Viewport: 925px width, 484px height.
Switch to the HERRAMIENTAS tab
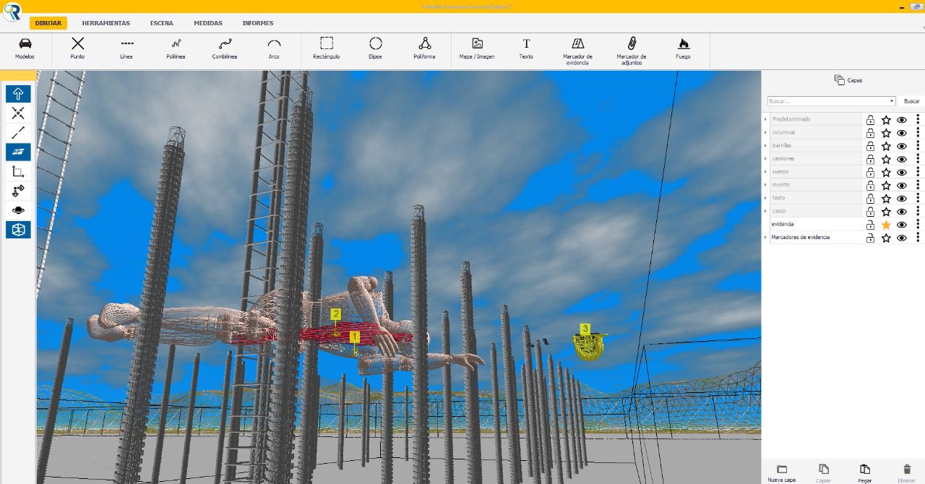coord(106,23)
